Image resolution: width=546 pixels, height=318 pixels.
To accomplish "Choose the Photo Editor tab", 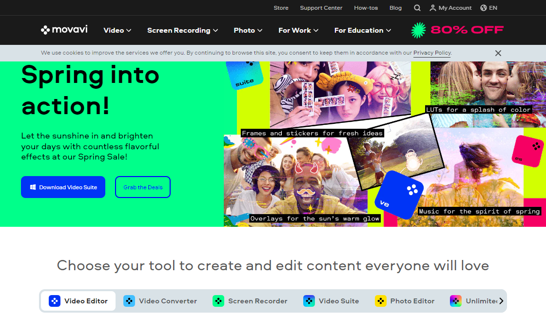I will (x=405, y=301).
